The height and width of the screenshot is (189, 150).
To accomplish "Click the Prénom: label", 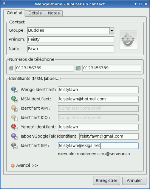I will (x=17, y=39).
